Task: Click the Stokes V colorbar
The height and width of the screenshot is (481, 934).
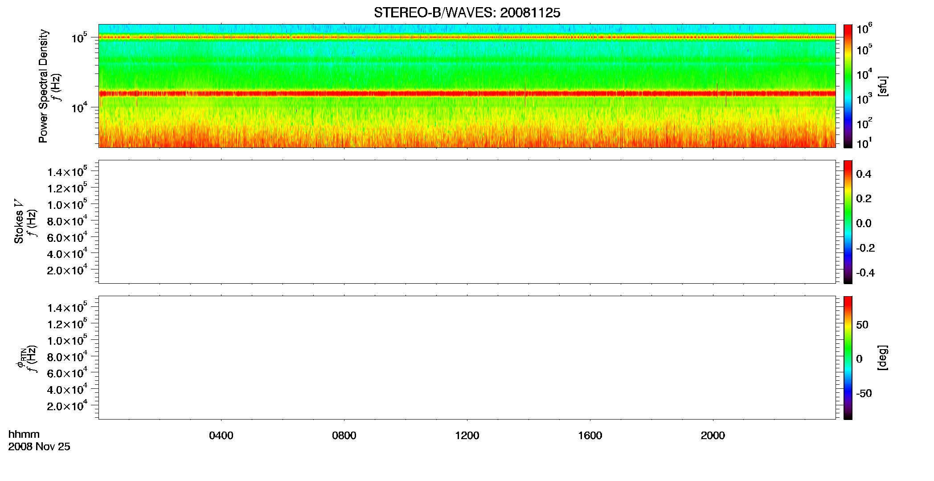Action: pyautogui.click(x=848, y=222)
